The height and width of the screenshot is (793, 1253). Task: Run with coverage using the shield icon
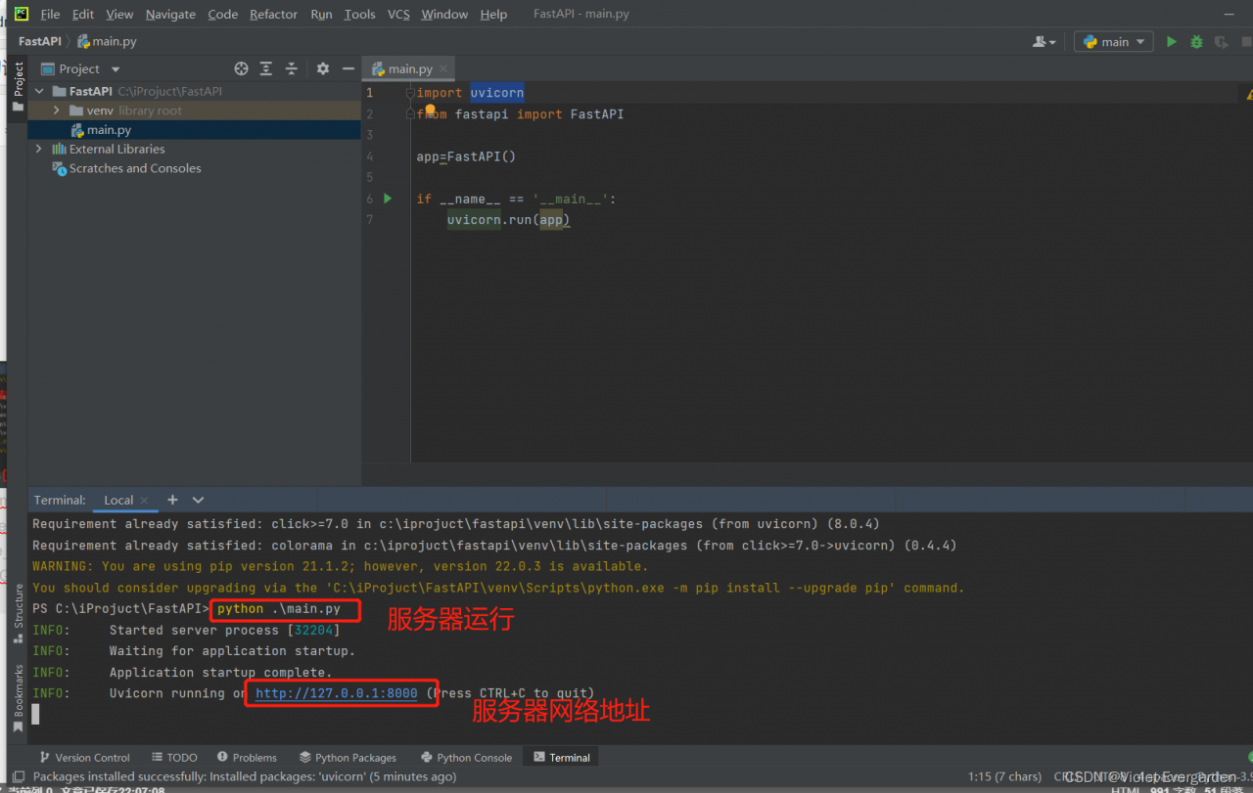tap(1221, 42)
